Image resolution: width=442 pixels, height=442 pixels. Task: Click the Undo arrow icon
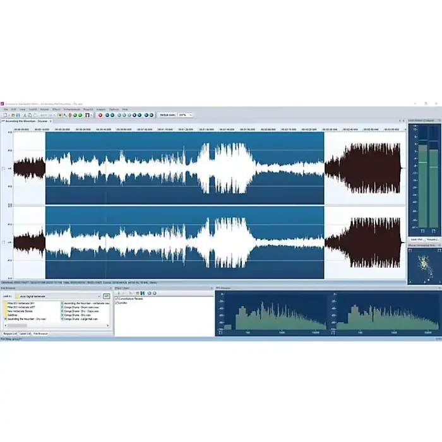tap(42, 115)
